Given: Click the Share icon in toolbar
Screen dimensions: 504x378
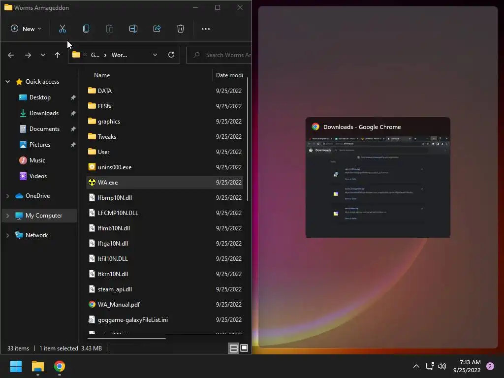Looking at the screenshot, I should (157, 29).
